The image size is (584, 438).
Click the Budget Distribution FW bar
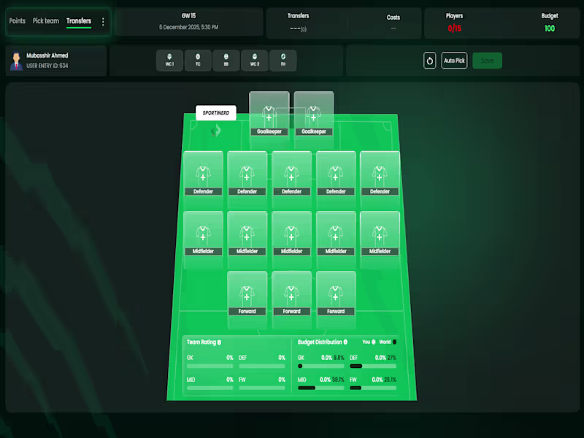[373, 388]
